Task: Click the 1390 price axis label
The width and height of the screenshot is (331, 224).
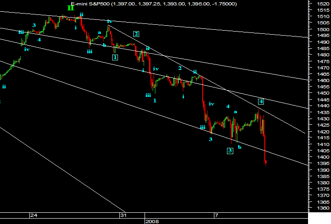Action: [323, 170]
